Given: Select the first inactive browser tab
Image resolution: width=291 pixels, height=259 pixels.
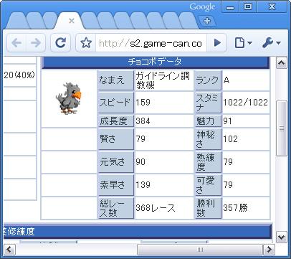Looking at the screenshot, I should [x=16, y=21].
